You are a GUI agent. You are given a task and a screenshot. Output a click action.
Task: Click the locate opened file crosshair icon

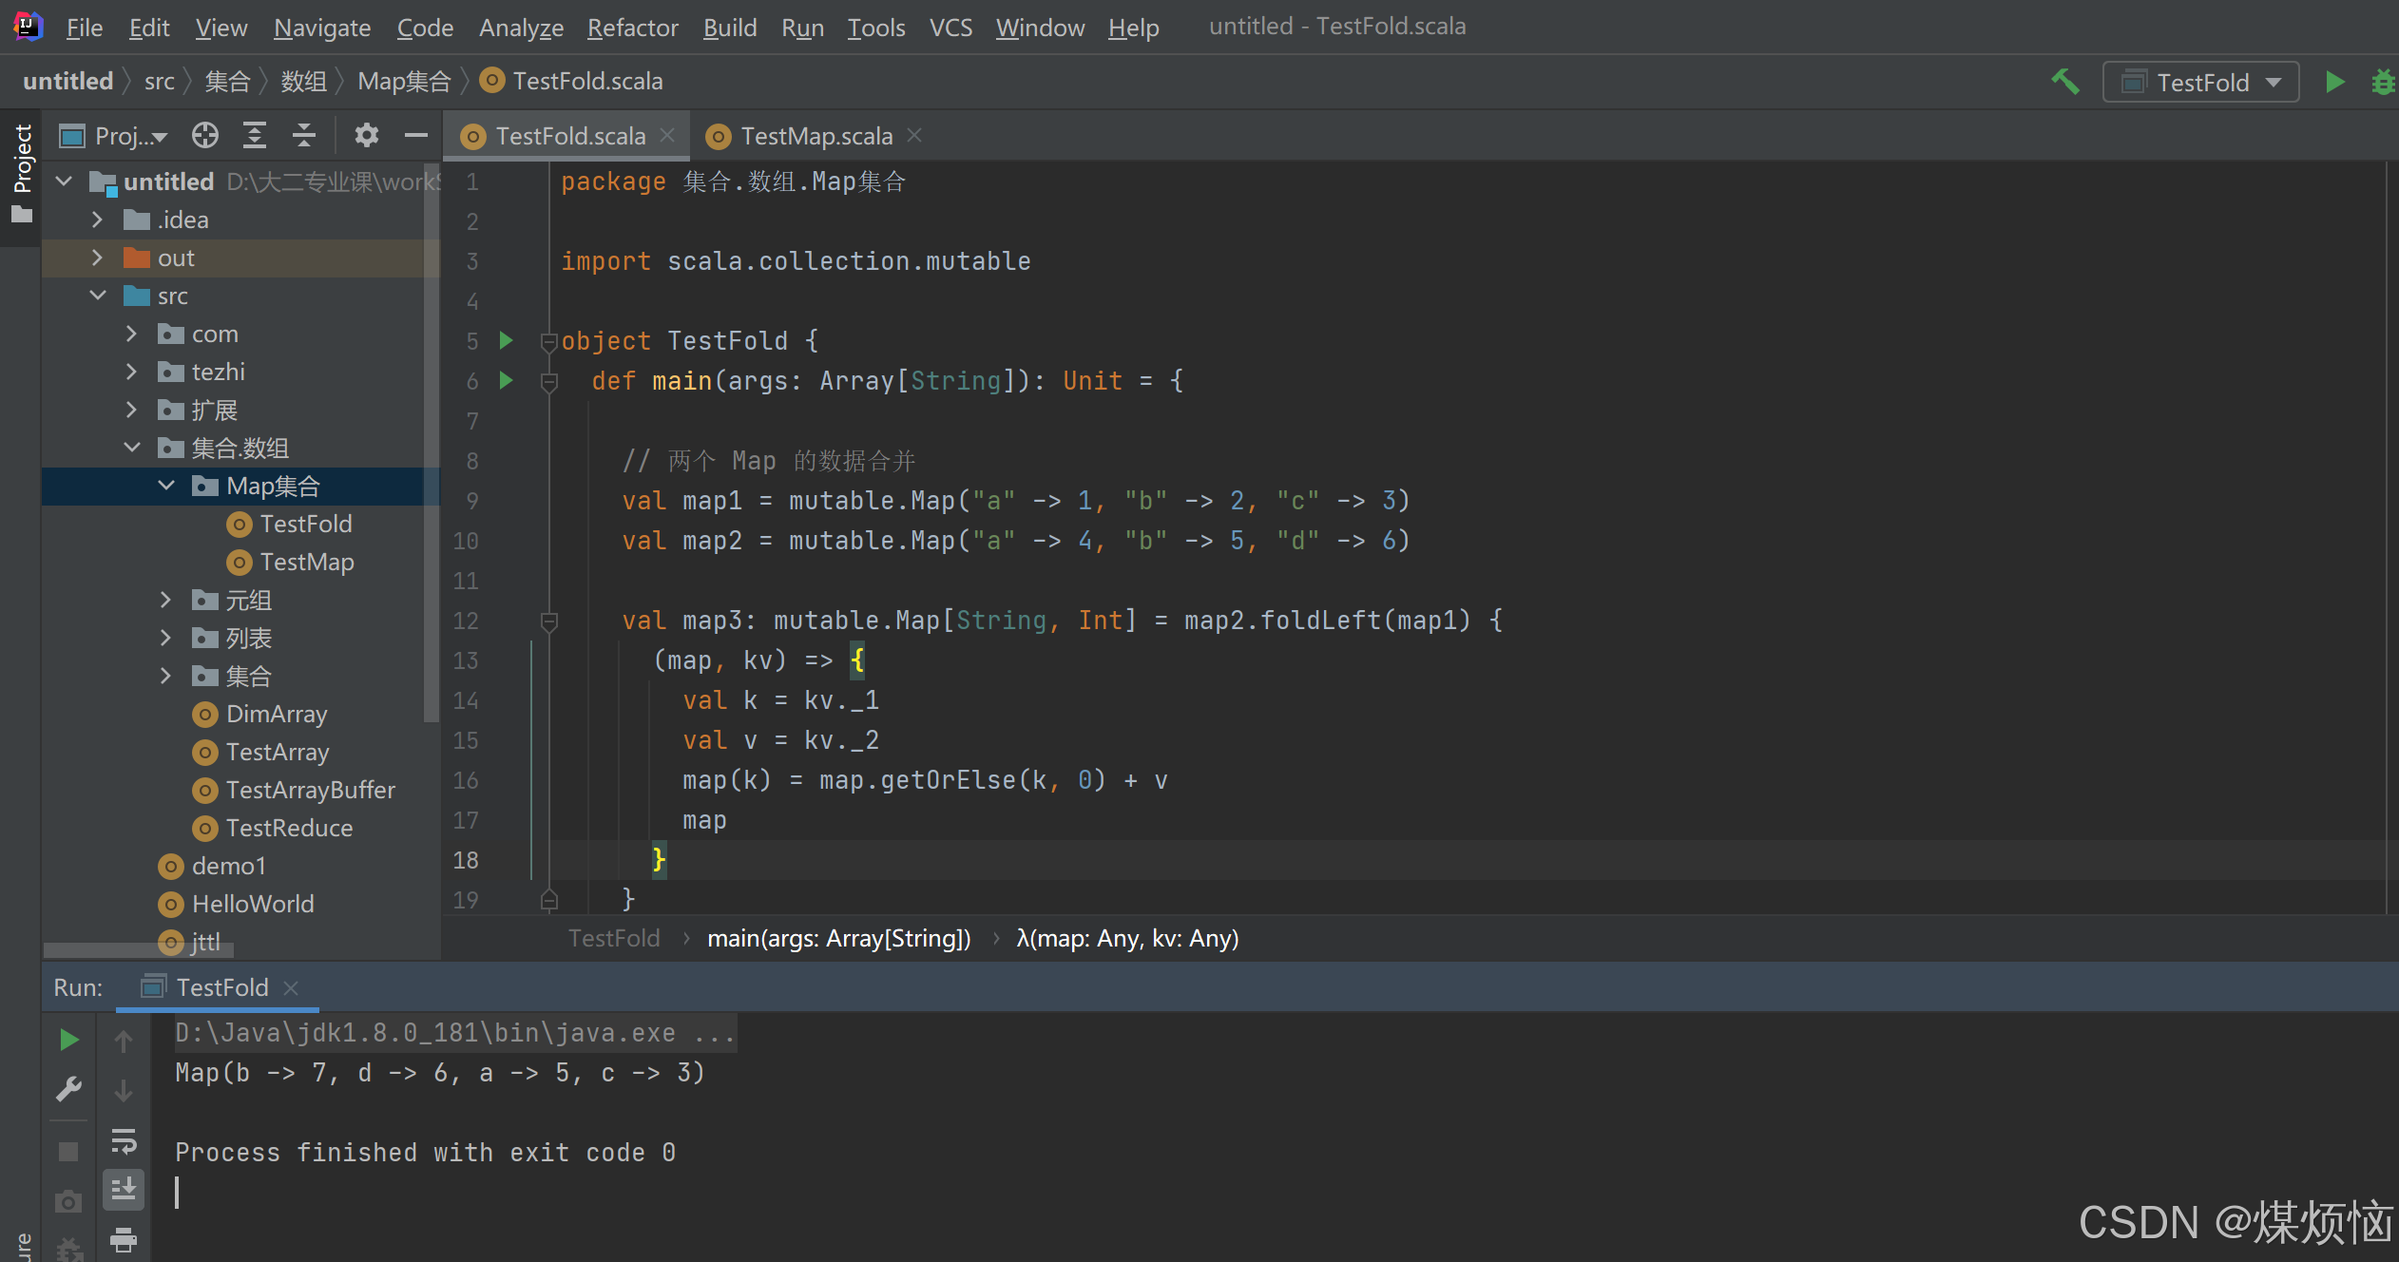pos(204,136)
